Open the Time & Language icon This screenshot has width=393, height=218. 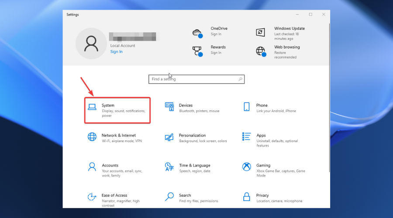[x=169, y=167]
